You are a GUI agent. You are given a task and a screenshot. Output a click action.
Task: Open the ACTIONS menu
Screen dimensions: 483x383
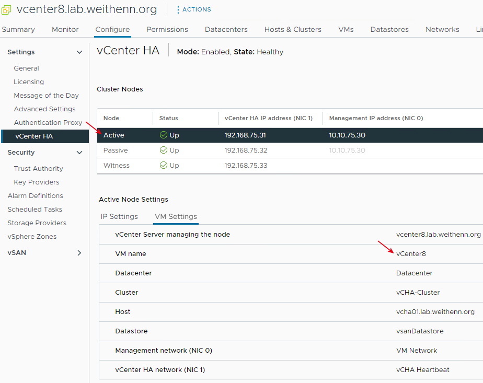194,9
